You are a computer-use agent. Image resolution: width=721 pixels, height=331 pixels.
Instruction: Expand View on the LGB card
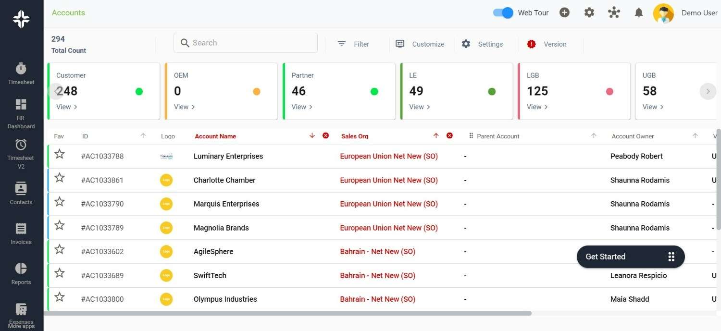pos(537,107)
